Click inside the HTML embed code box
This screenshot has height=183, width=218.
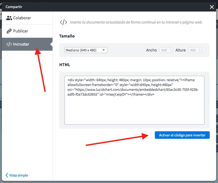(134, 100)
